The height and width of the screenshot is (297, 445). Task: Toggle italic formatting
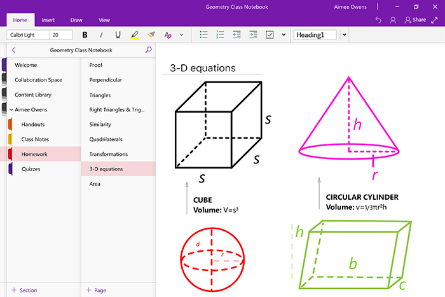(102, 35)
